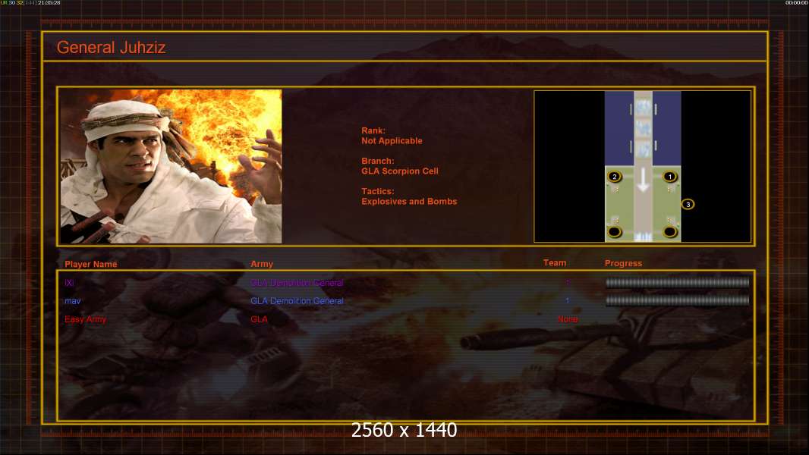This screenshot has height=455, width=809.
Task: Select player name 'IXI'
Action: click(69, 282)
